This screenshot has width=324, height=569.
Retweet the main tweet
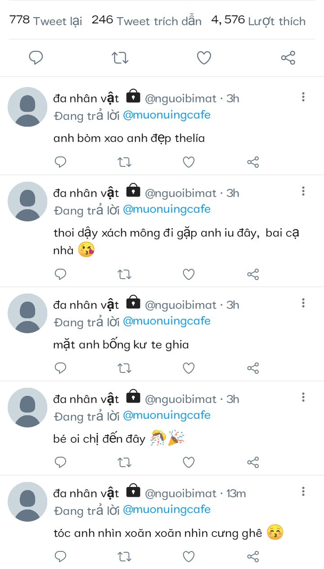click(120, 58)
